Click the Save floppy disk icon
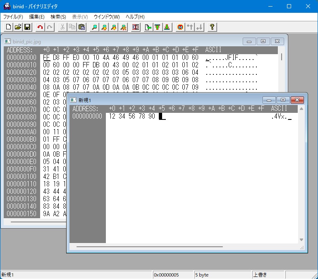Image resolution: width=318 pixels, height=279 pixels. coord(27,27)
